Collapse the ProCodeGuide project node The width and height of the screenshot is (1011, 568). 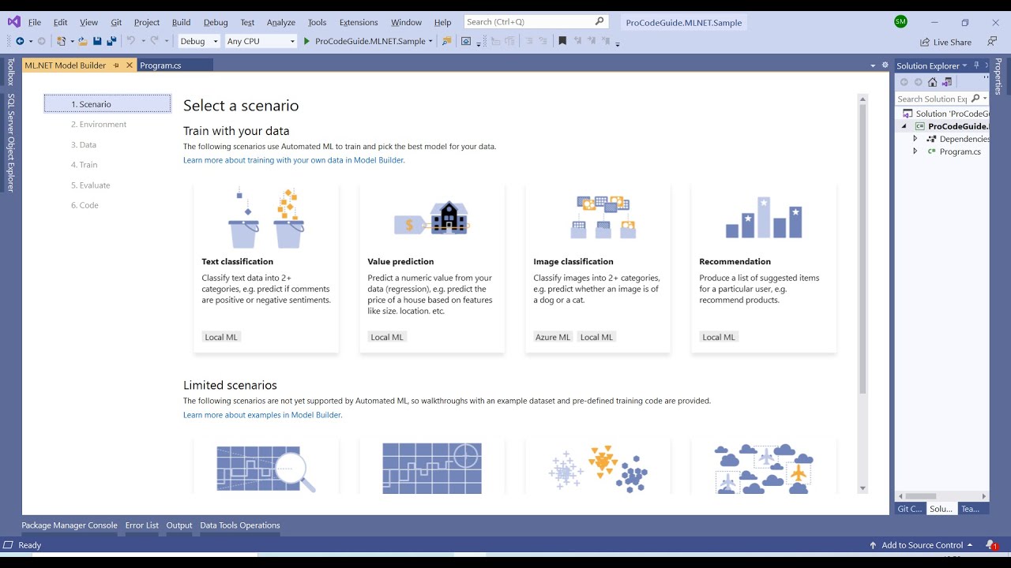coord(905,126)
